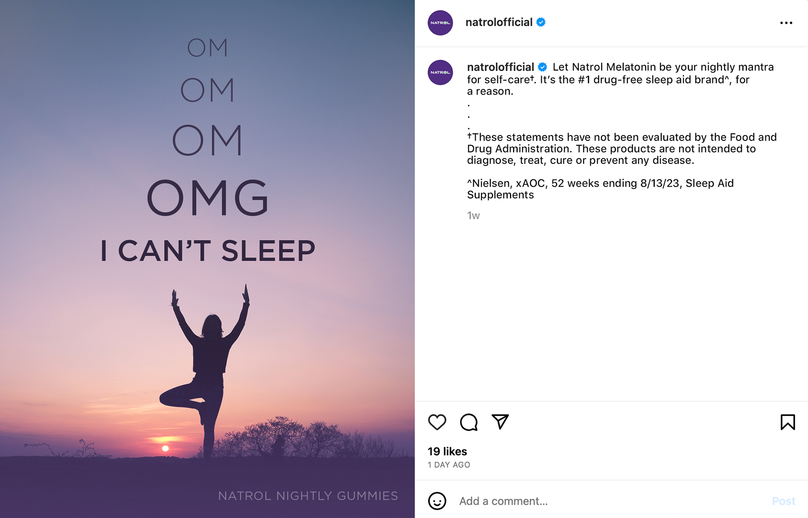
Task: Open the three-dot more options menu
Action: click(786, 23)
